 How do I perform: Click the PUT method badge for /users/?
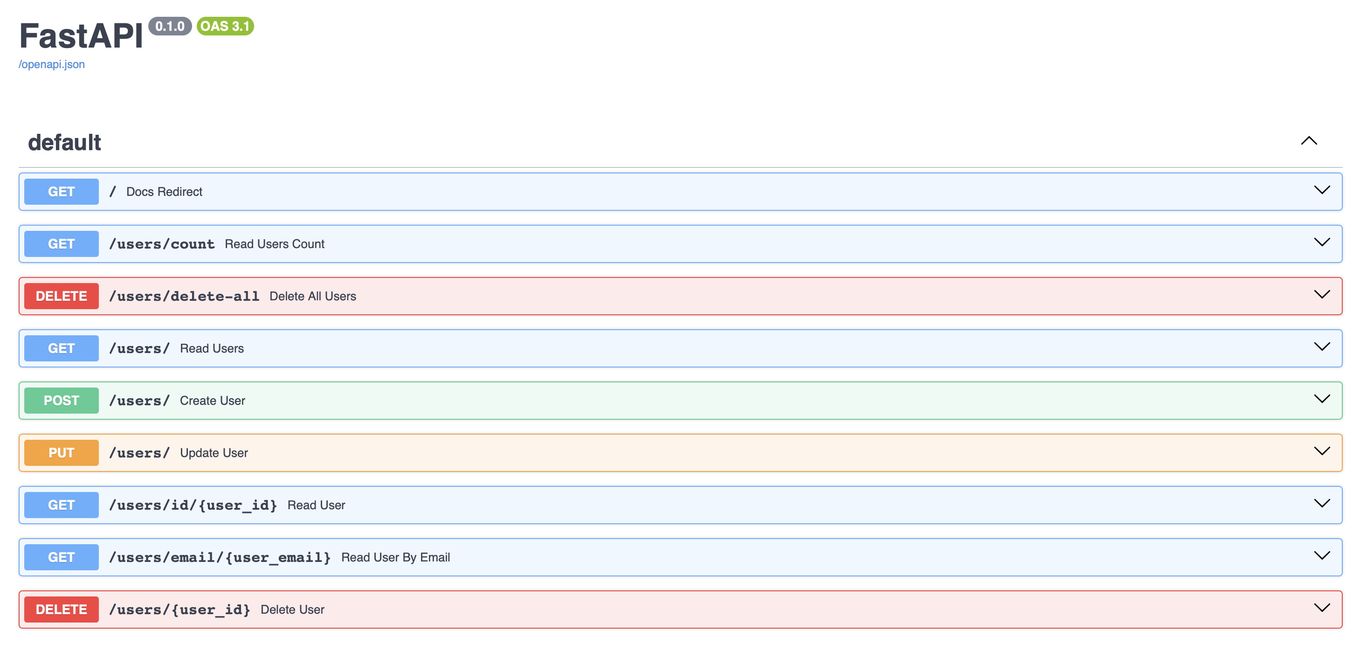click(x=62, y=453)
